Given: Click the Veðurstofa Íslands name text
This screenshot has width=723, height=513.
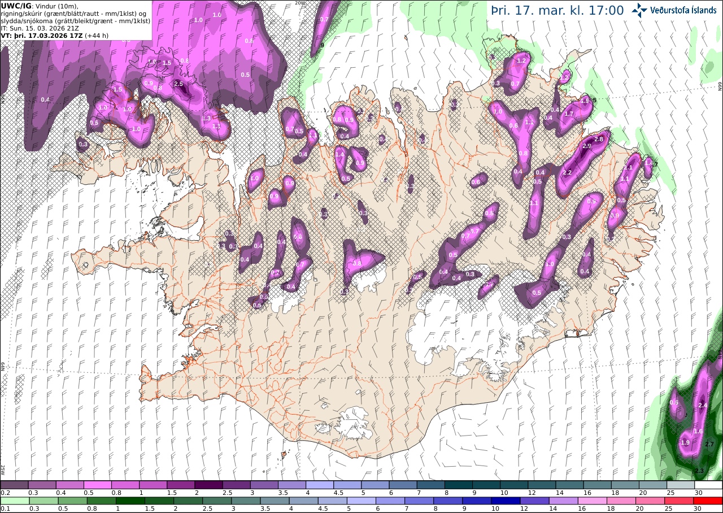Looking at the screenshot, I should point(683,10).
